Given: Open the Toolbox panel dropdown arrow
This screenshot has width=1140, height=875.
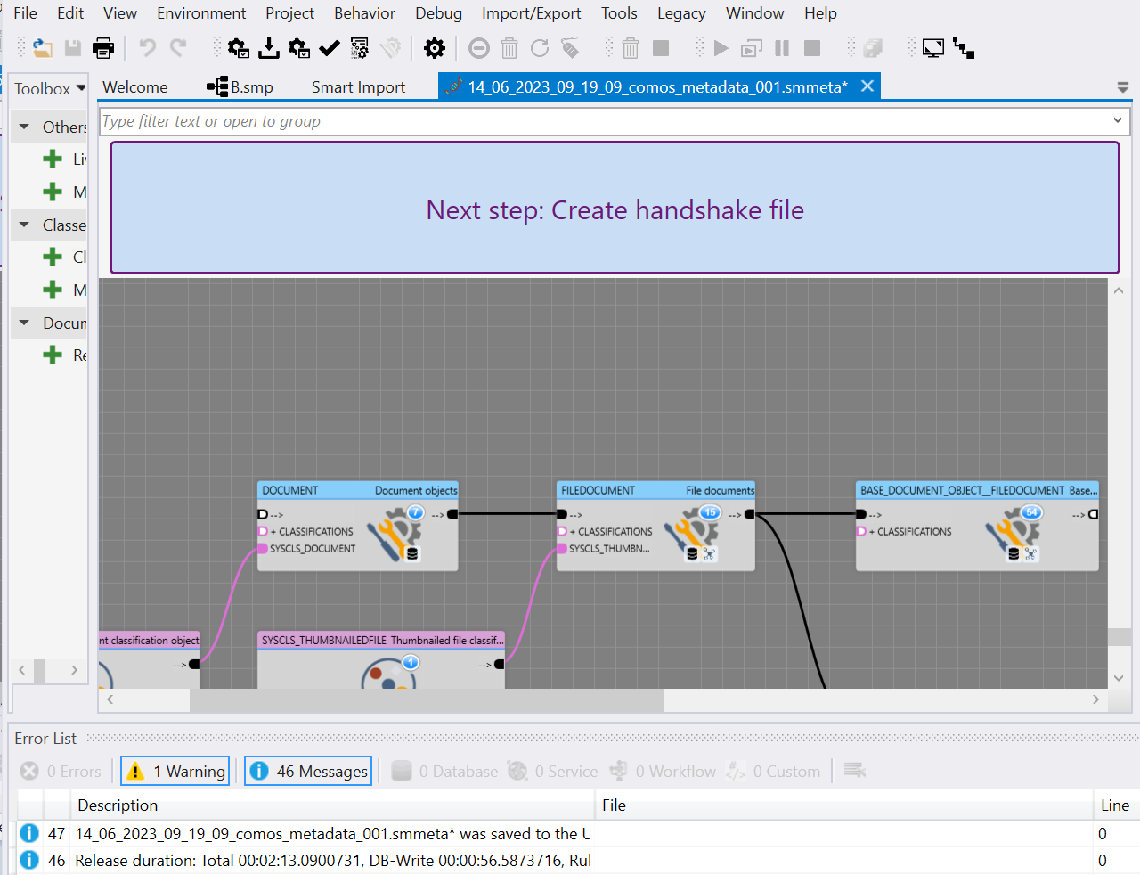Looking at the screenshot, I should 81,88.
